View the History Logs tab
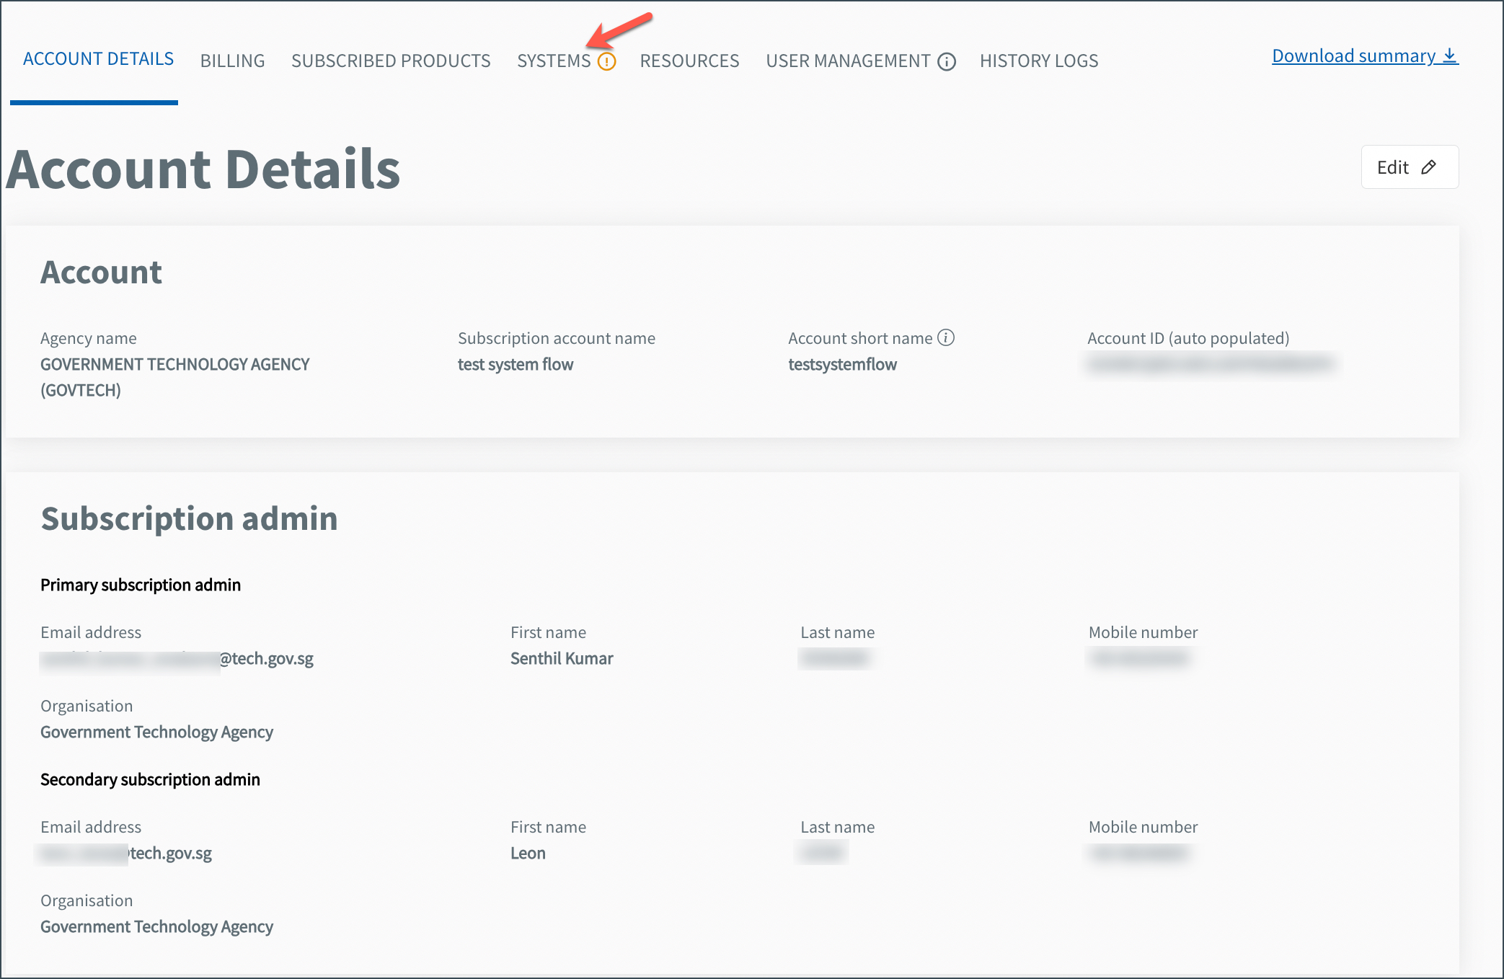The image size is (1504, 979). coord(1039,61)
